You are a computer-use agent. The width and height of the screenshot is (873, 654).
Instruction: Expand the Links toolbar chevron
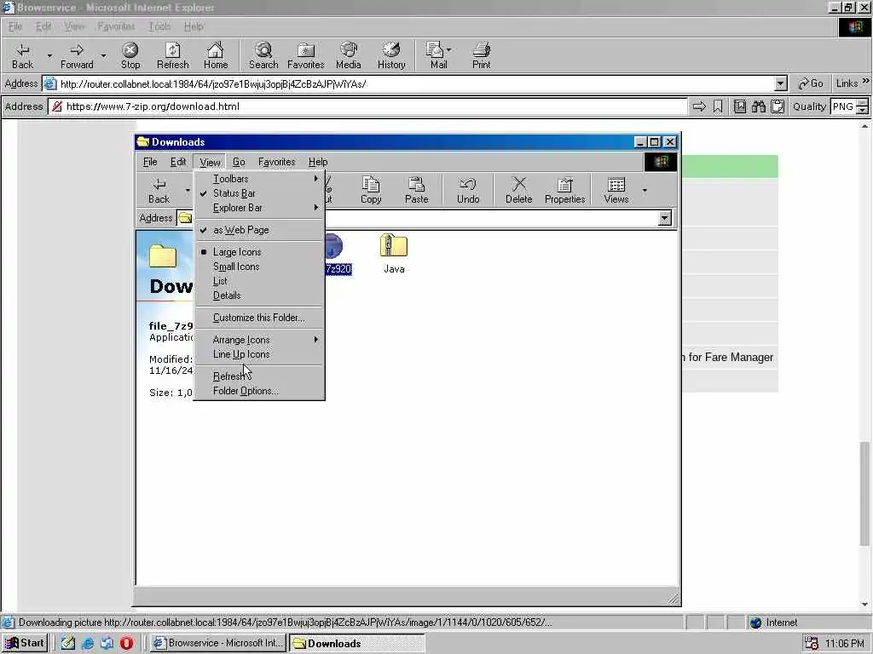tap(866, 81)
